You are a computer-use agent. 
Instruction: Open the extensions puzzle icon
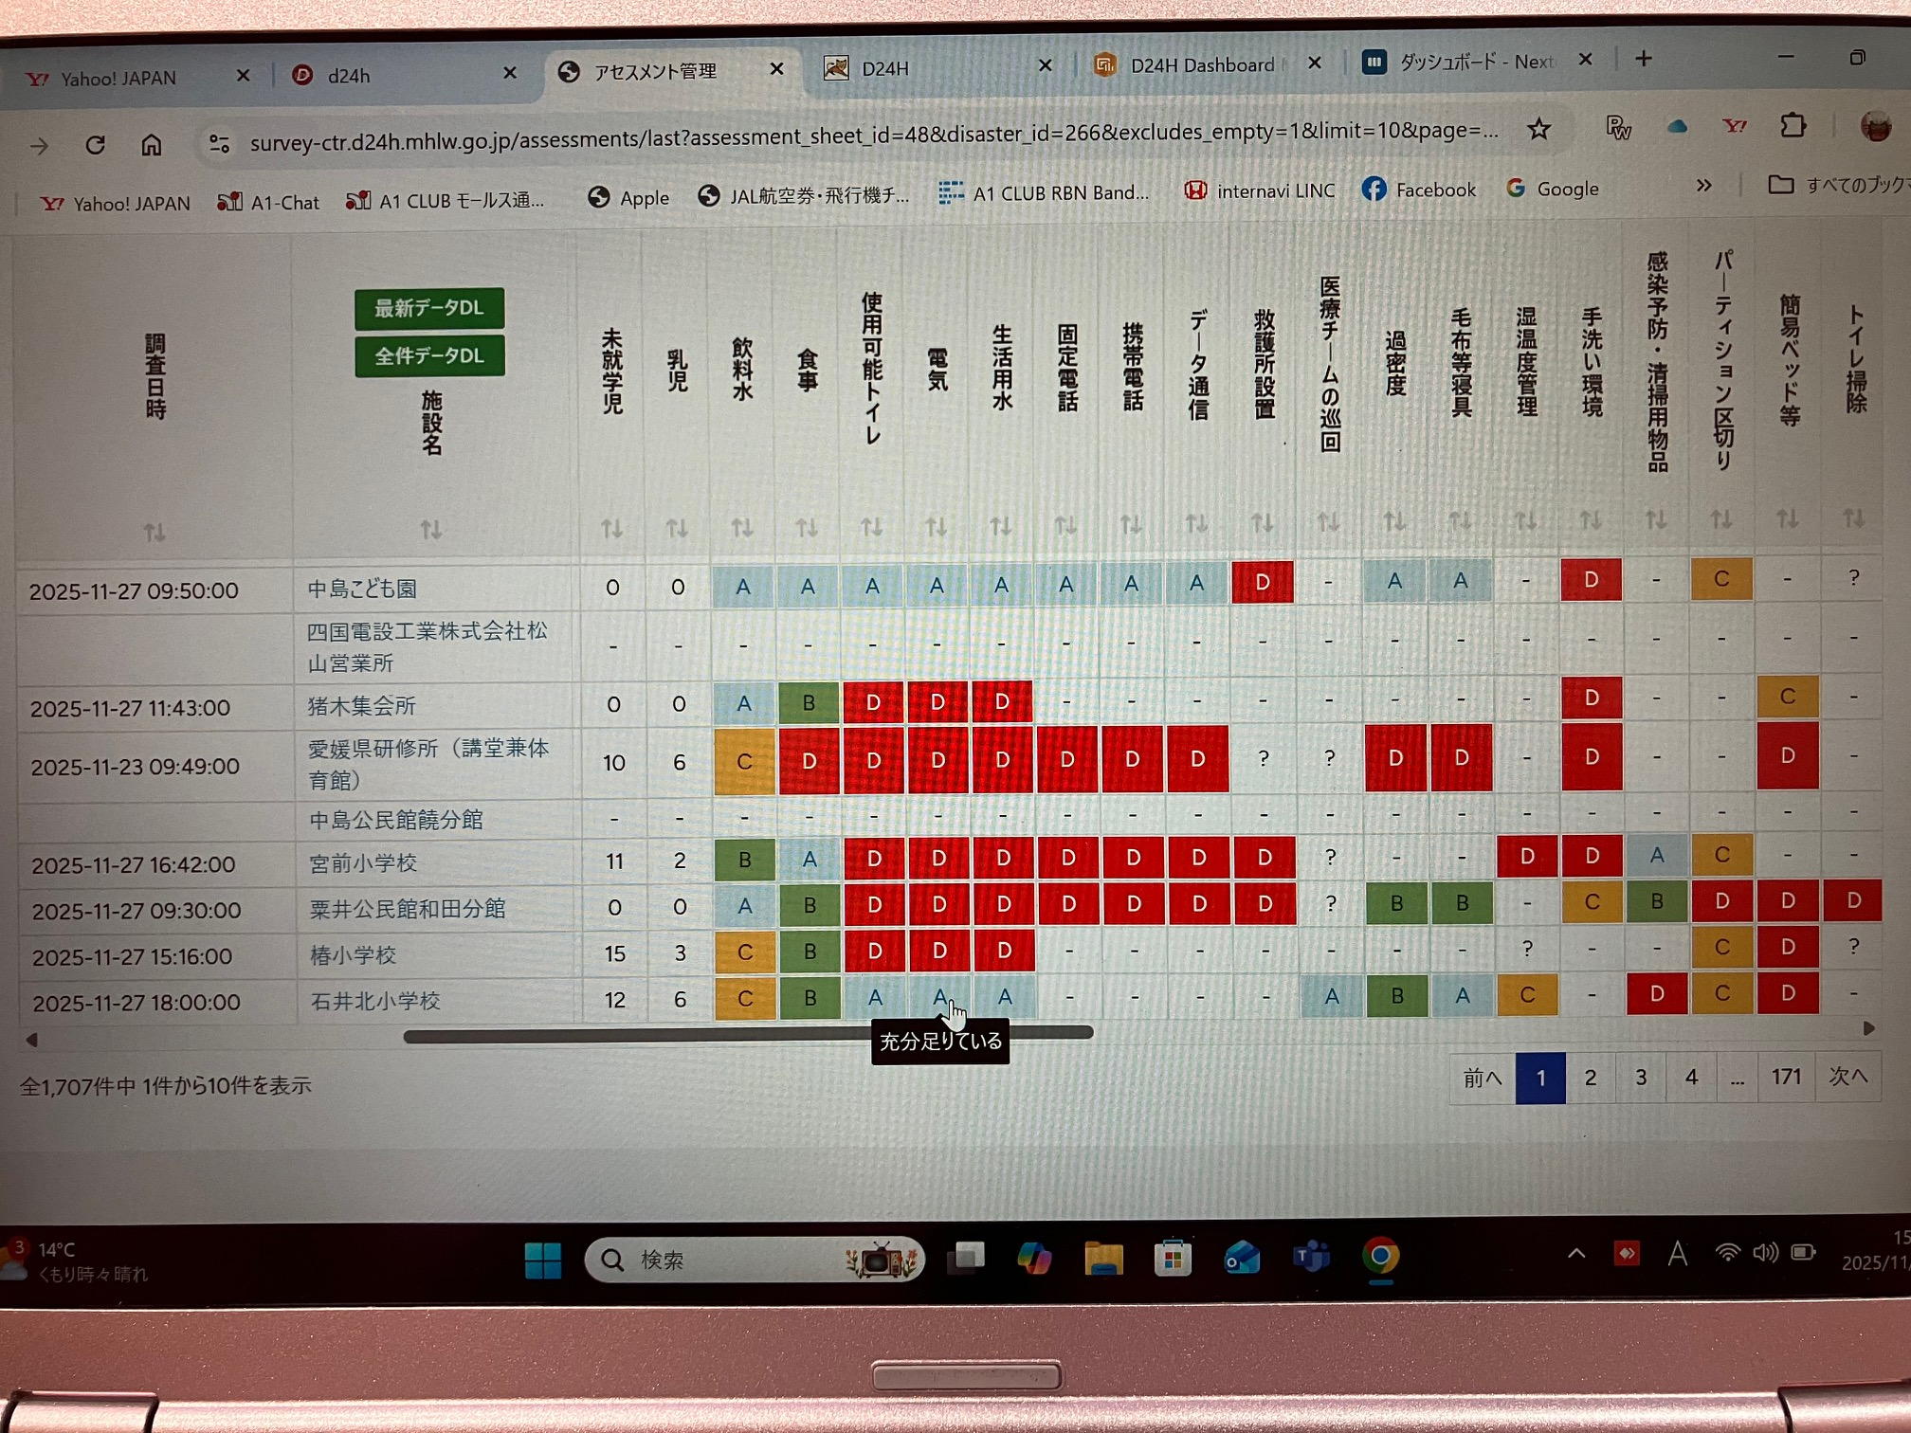[x=1792, y=125]
